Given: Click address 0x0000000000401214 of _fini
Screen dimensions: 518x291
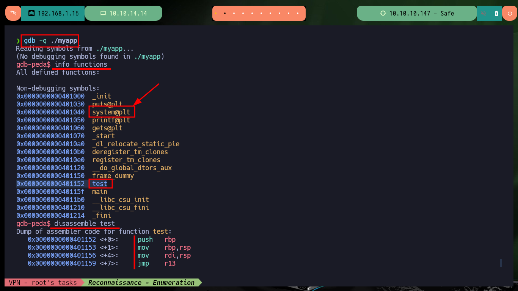Looking at the screenshot, I should 50,216.
